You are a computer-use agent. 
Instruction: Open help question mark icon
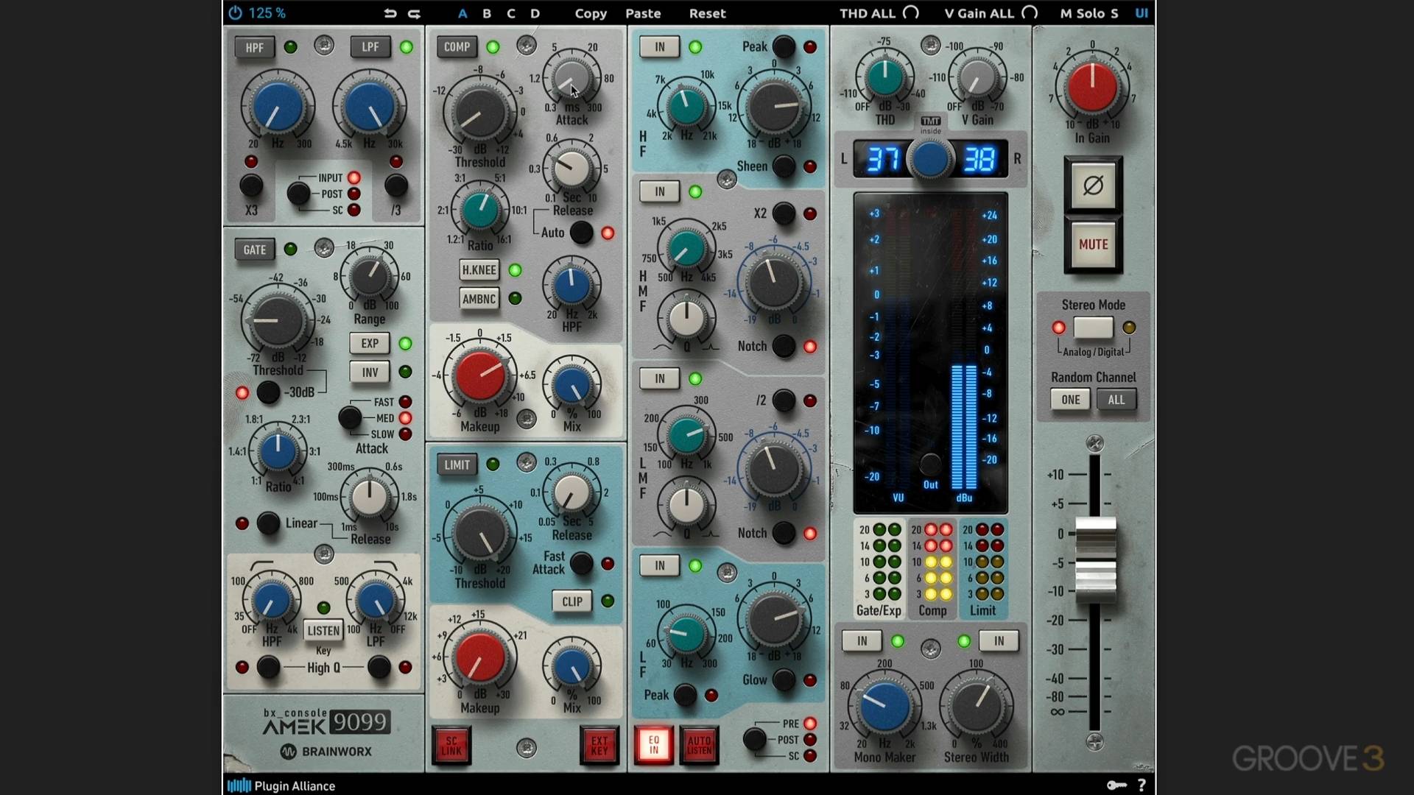(1141, 785)
